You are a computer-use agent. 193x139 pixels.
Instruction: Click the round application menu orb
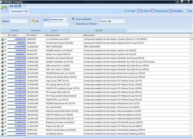[x=4, y=8]
